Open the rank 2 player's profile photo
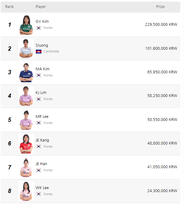The height and width of the screenshot is (205, 184). 26,48
